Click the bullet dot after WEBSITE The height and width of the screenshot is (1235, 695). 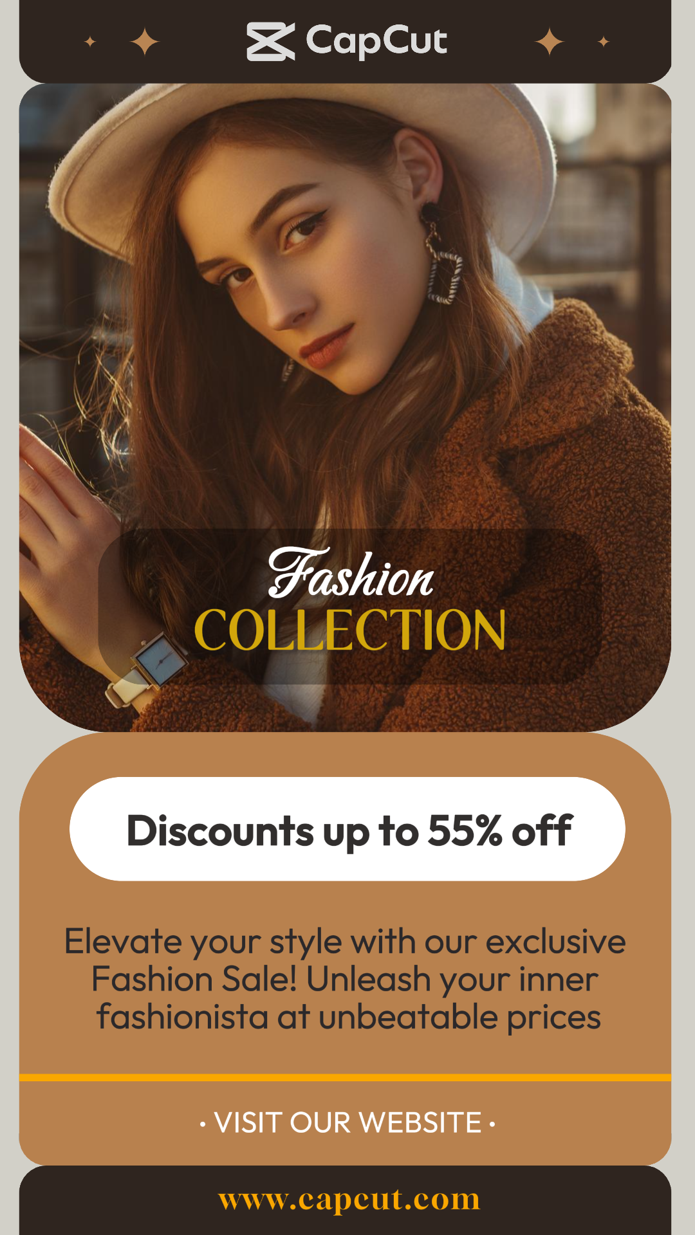tap(492, 1124)
